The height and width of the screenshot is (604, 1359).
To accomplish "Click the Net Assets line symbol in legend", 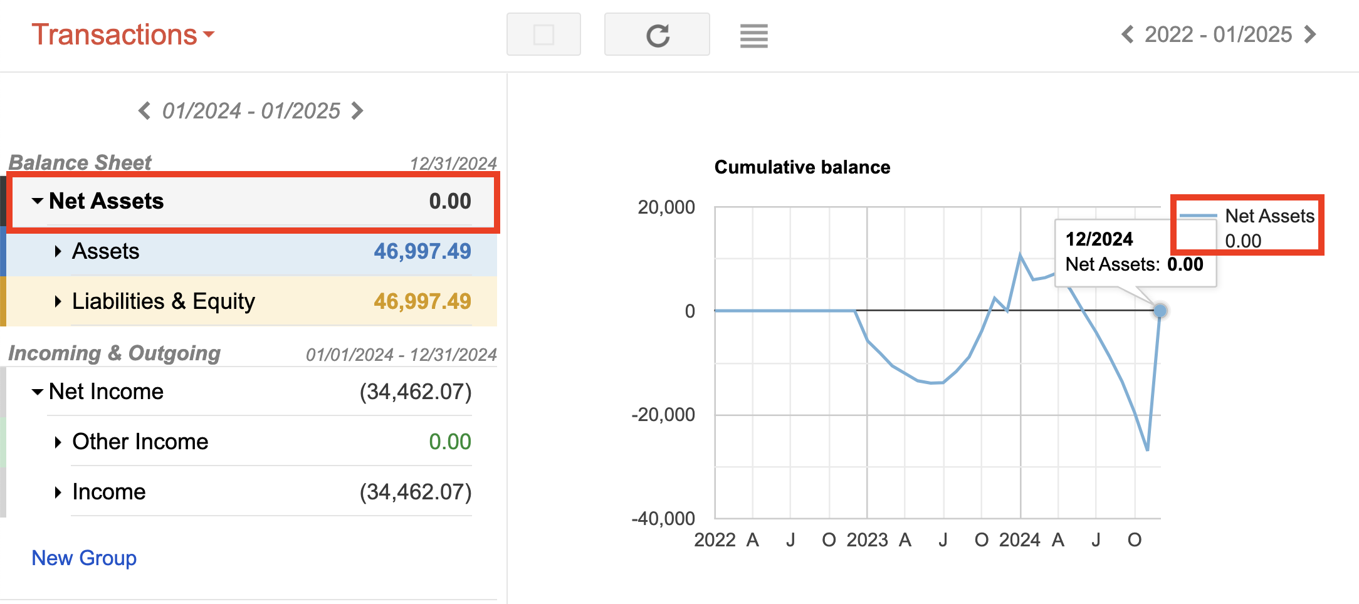I will [1199, 216].
